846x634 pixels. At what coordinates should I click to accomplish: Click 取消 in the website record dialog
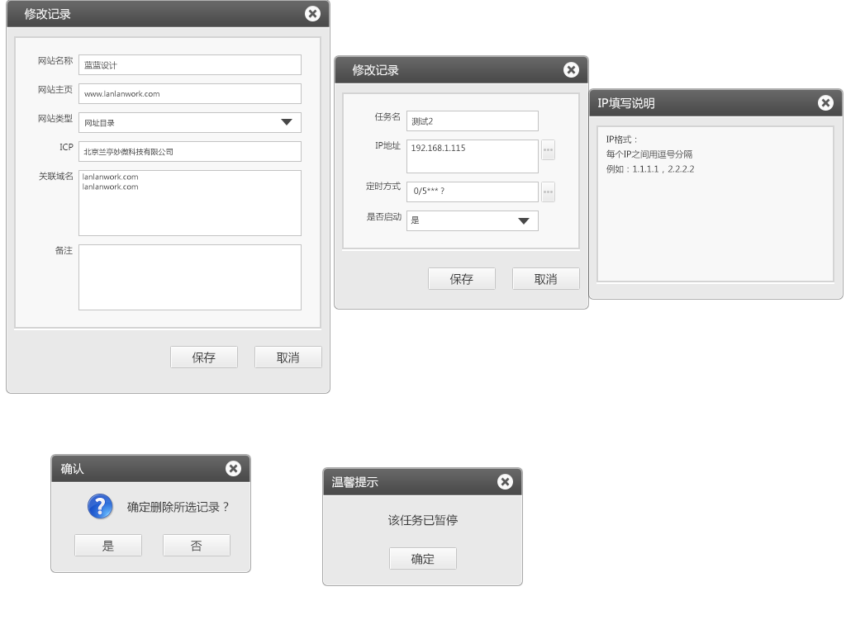click(288, 357)
